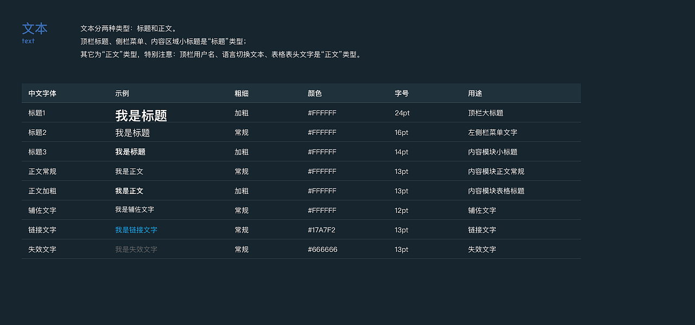Select the "标题1" row label
The width and height of the screenshot is (695, 325).
[x=37, y=113]
